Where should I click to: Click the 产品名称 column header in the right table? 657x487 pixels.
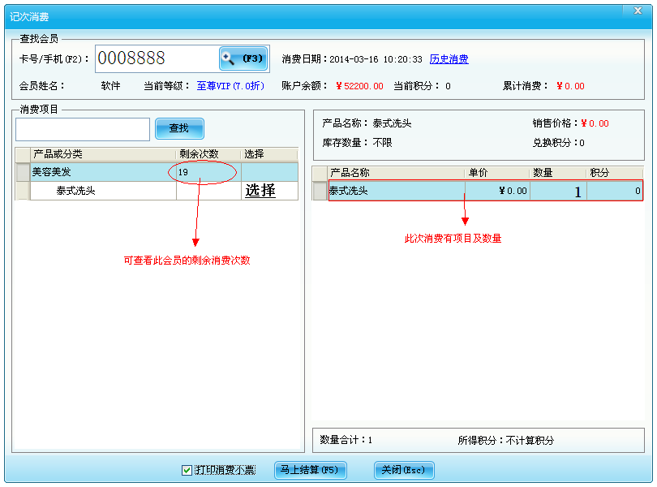[397, 172]
